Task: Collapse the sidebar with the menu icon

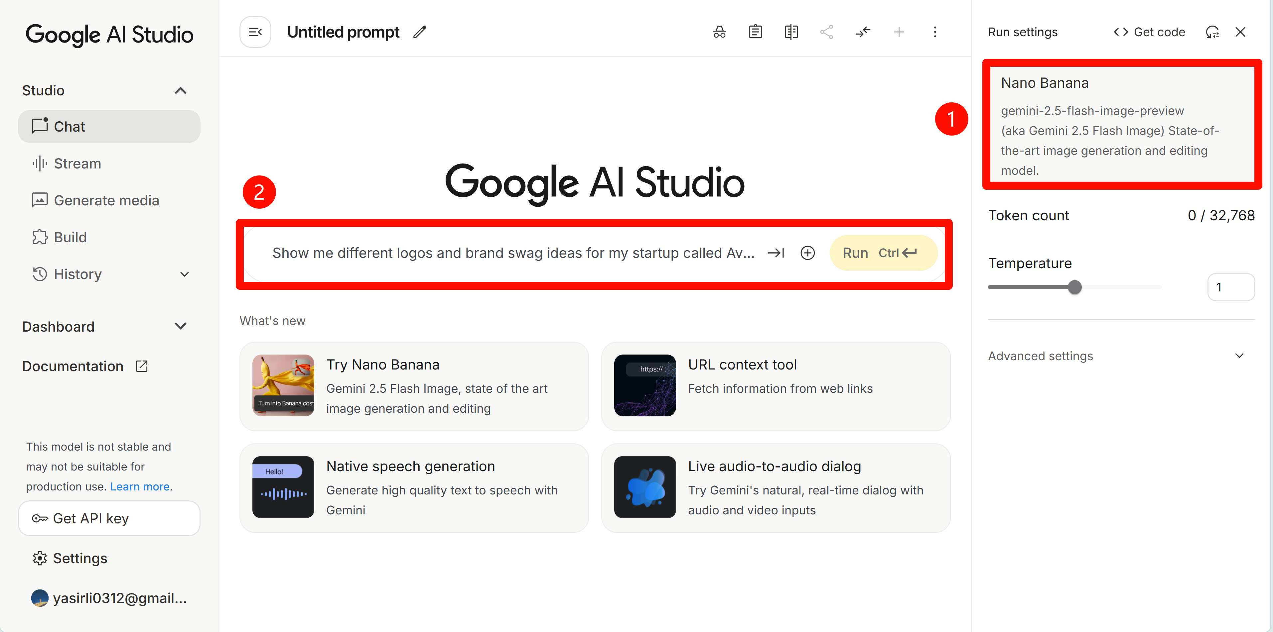Action: tap(255, 32)
